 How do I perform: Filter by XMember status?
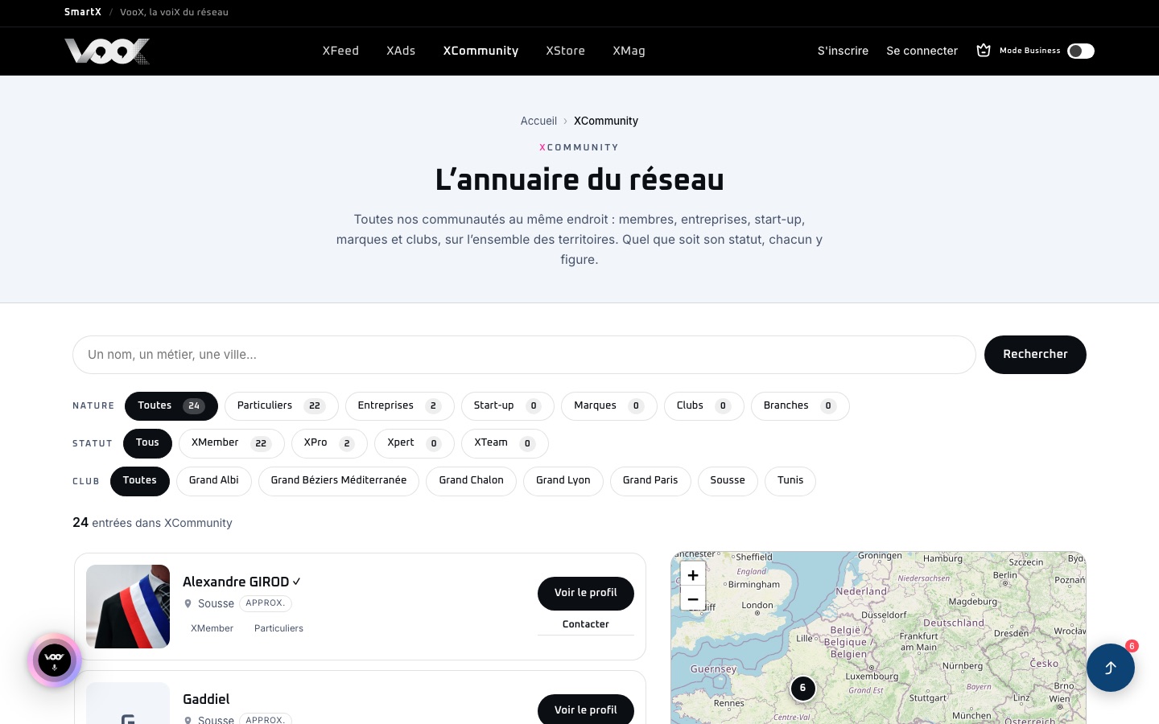point(232,443)
